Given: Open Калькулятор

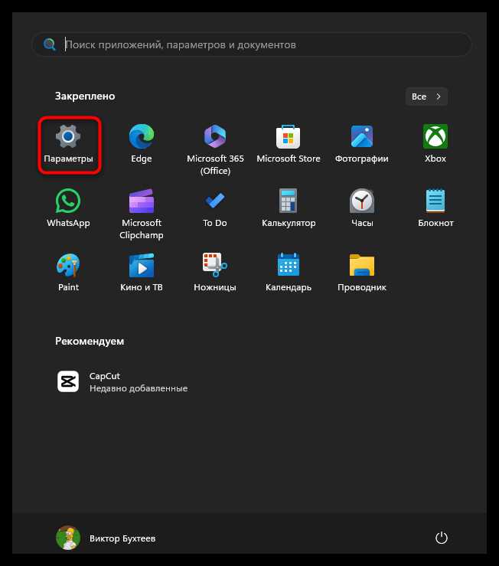Looking at the screenshot, I should coord(289,209).
